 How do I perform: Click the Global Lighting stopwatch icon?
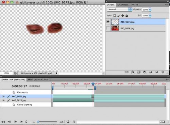coord(14,105)
